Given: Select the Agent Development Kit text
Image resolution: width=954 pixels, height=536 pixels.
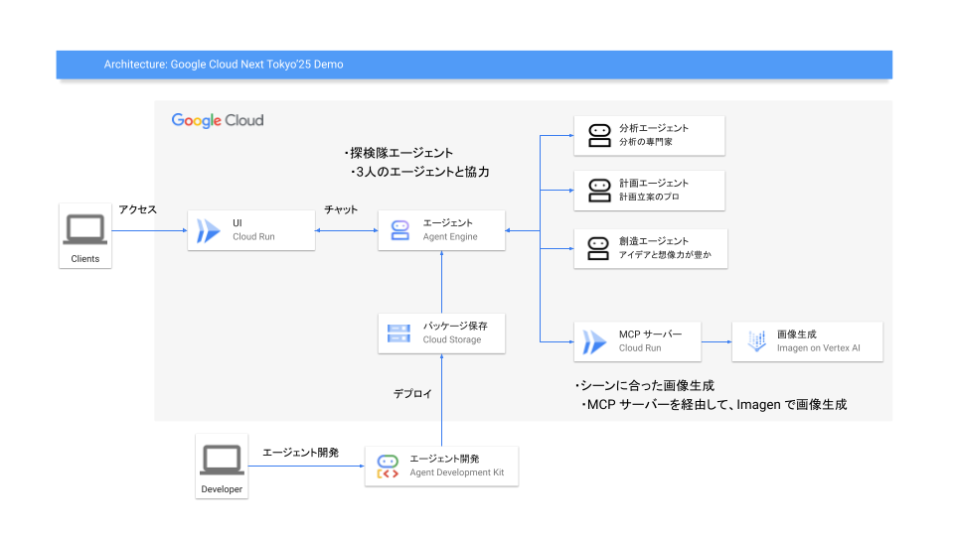Looking at the screenshot, I should point(457,472).
